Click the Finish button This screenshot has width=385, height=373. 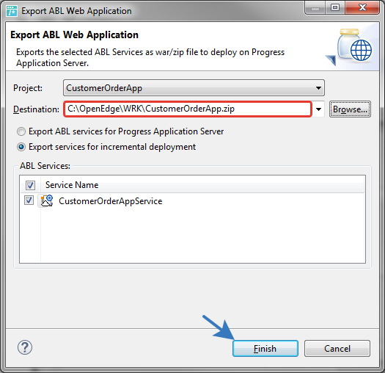pos(265,349)
